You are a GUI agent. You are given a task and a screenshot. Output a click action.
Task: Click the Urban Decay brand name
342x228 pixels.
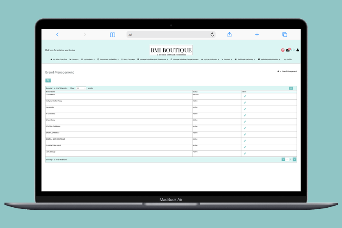[50, 120]
